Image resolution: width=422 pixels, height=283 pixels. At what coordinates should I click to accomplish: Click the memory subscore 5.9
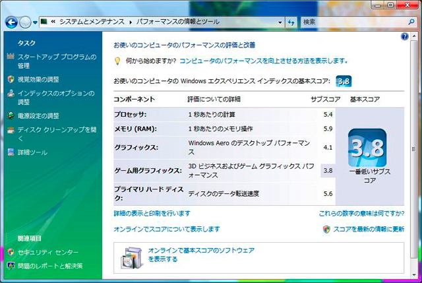(x=328, y=129)
